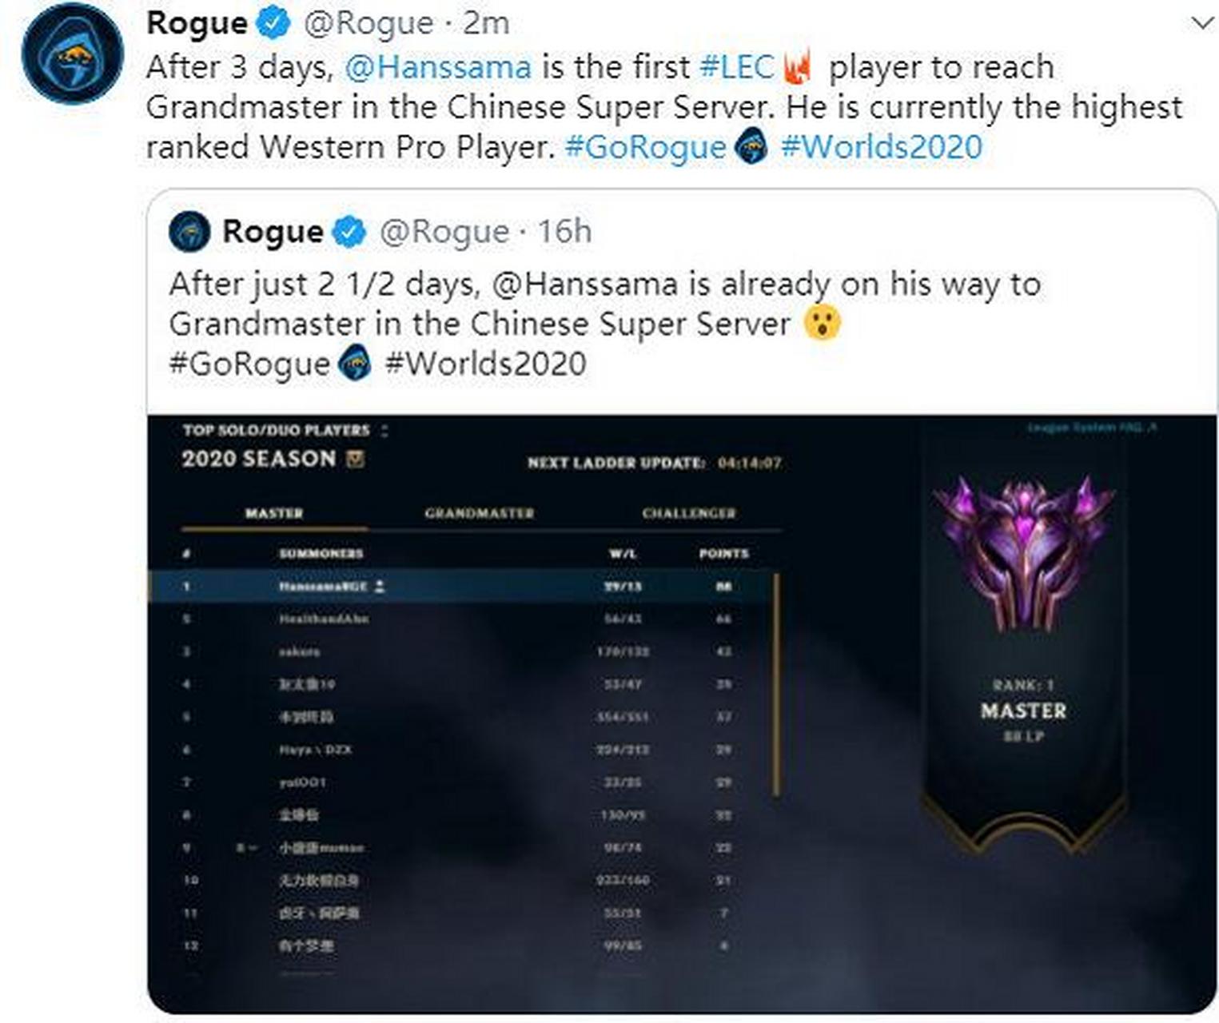
Task: Switch to the GRANDMASTER tab
Action: click(480, 514)
